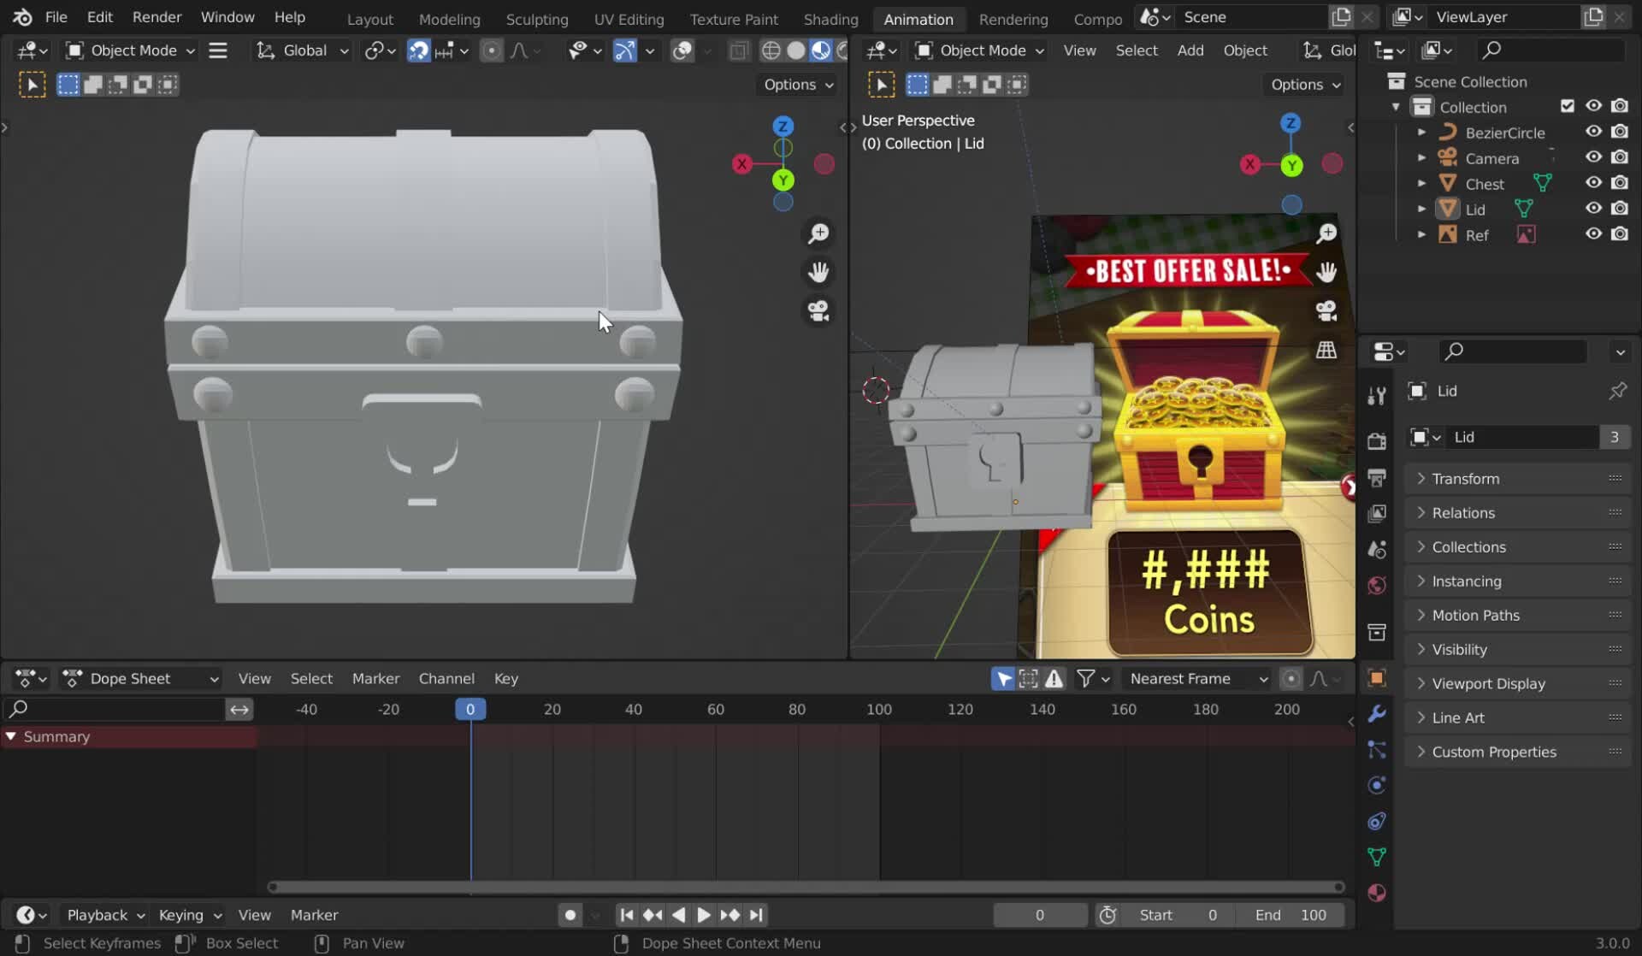Switch to the Shading workspace tab
The image size is (1642, 956).
pos(830,19)
